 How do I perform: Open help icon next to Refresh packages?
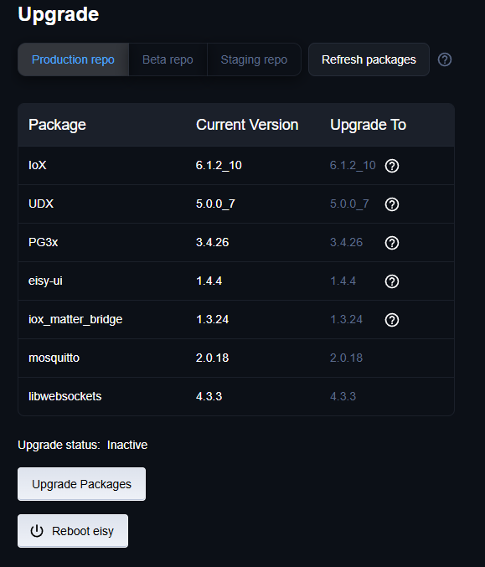pyautogui.click(x=445, y=59)
